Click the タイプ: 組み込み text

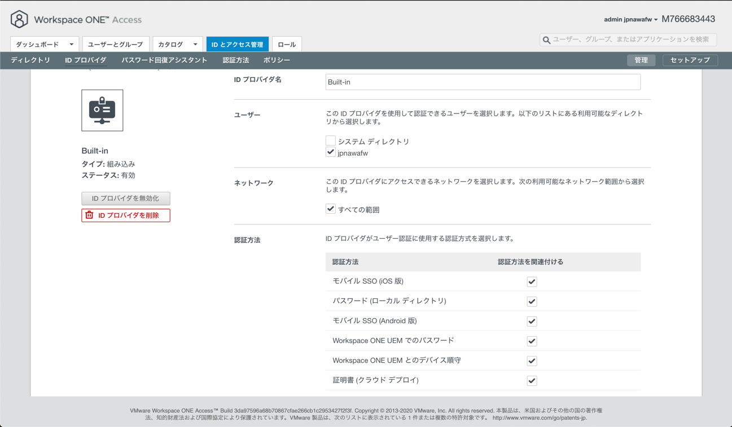tap(108, 164)
